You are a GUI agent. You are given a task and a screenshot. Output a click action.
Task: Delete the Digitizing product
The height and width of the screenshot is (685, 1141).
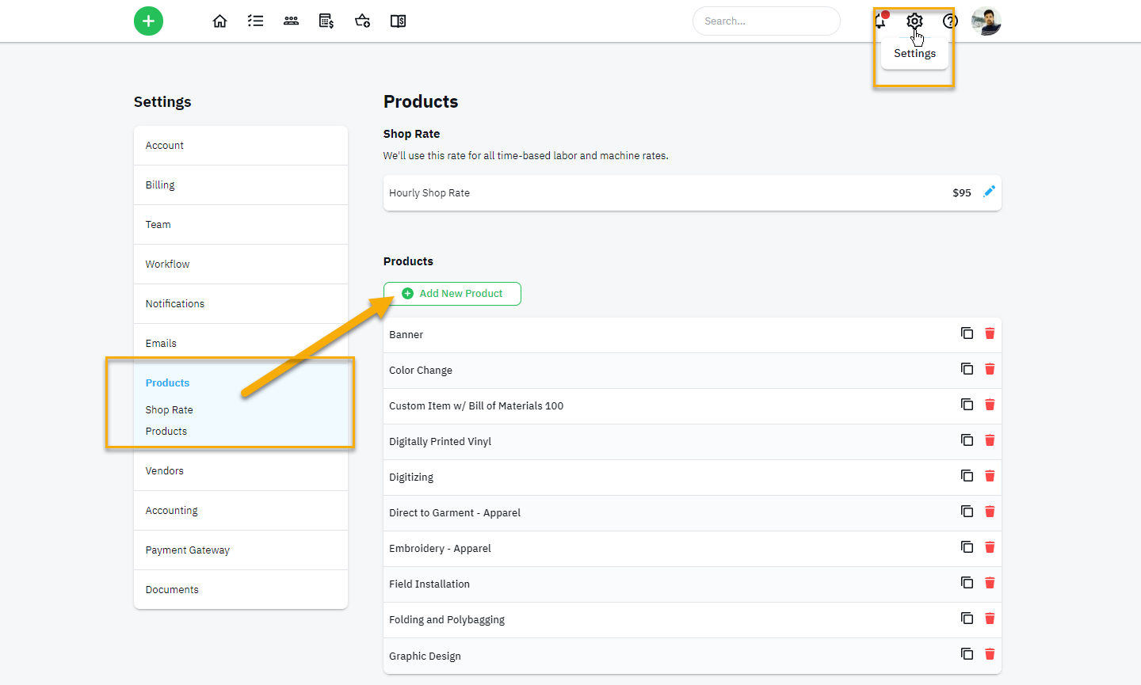990,476
